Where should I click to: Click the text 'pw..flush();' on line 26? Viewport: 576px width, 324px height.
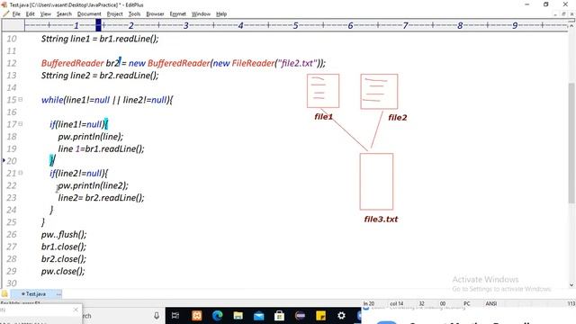point(64,234)
